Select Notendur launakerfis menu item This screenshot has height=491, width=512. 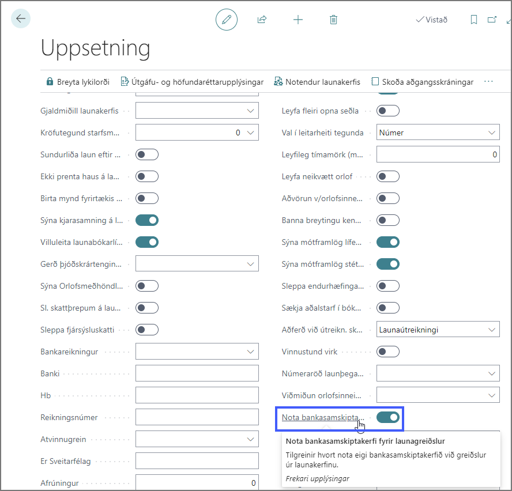point(317,82)
